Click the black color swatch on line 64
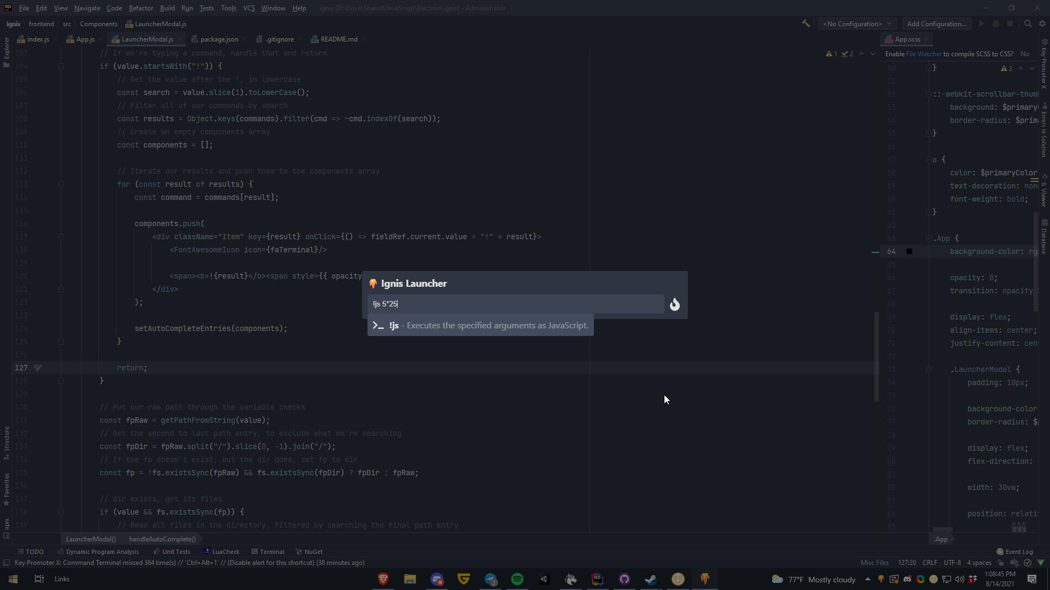Screen dimensions: 1050x590 pyautogui.click(x=909, y=251)
